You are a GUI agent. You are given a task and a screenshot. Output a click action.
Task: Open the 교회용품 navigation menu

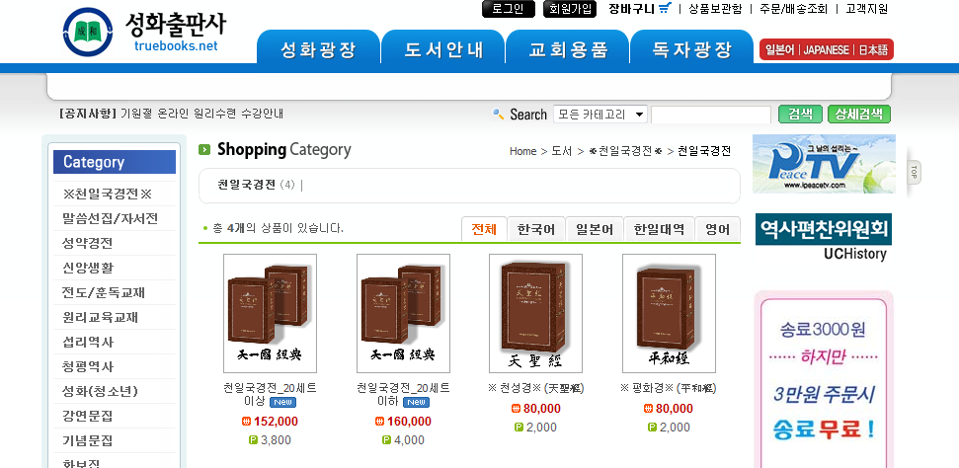click(x=568, y=50)
